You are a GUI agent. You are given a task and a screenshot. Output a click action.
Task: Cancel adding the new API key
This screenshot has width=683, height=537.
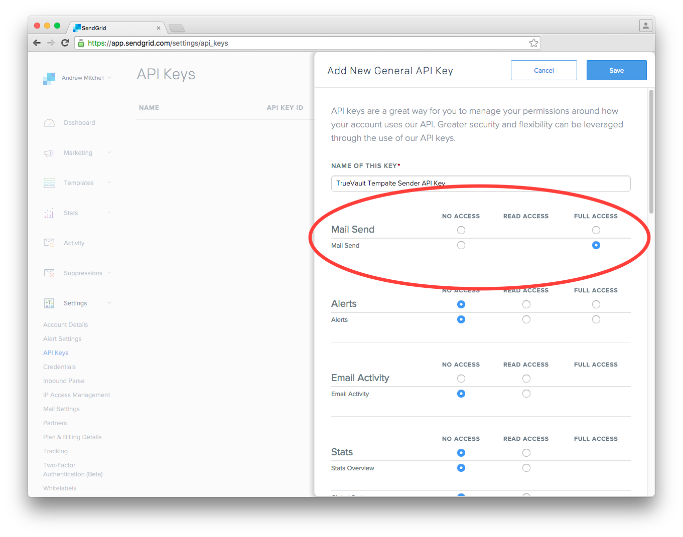click(544, 70)
